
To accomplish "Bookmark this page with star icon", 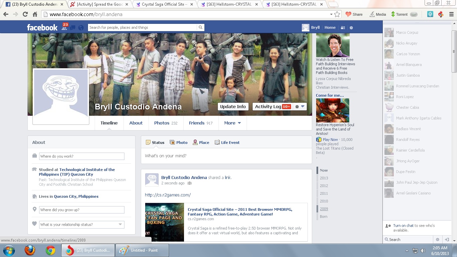I will (337, 14).
